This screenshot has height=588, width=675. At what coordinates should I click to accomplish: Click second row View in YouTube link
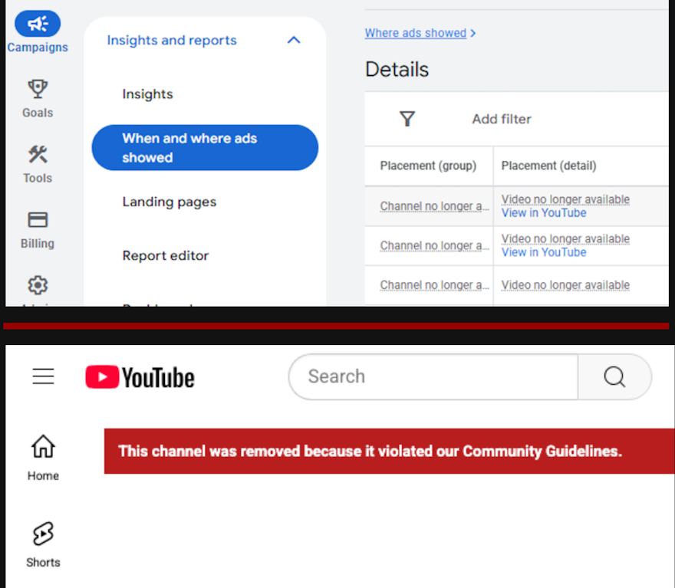click(x=544, y=252)
